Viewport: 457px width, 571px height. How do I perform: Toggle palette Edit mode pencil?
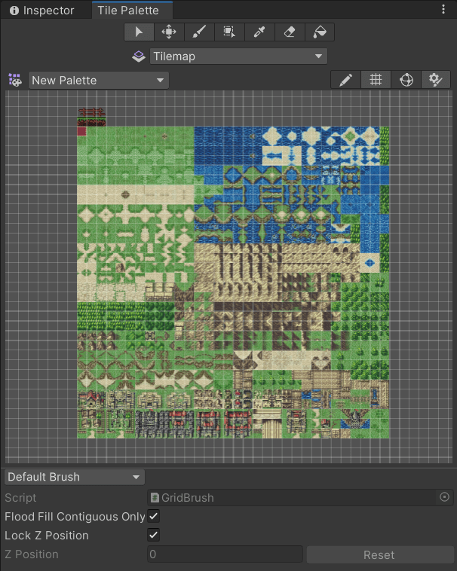[x=345, y=80]
